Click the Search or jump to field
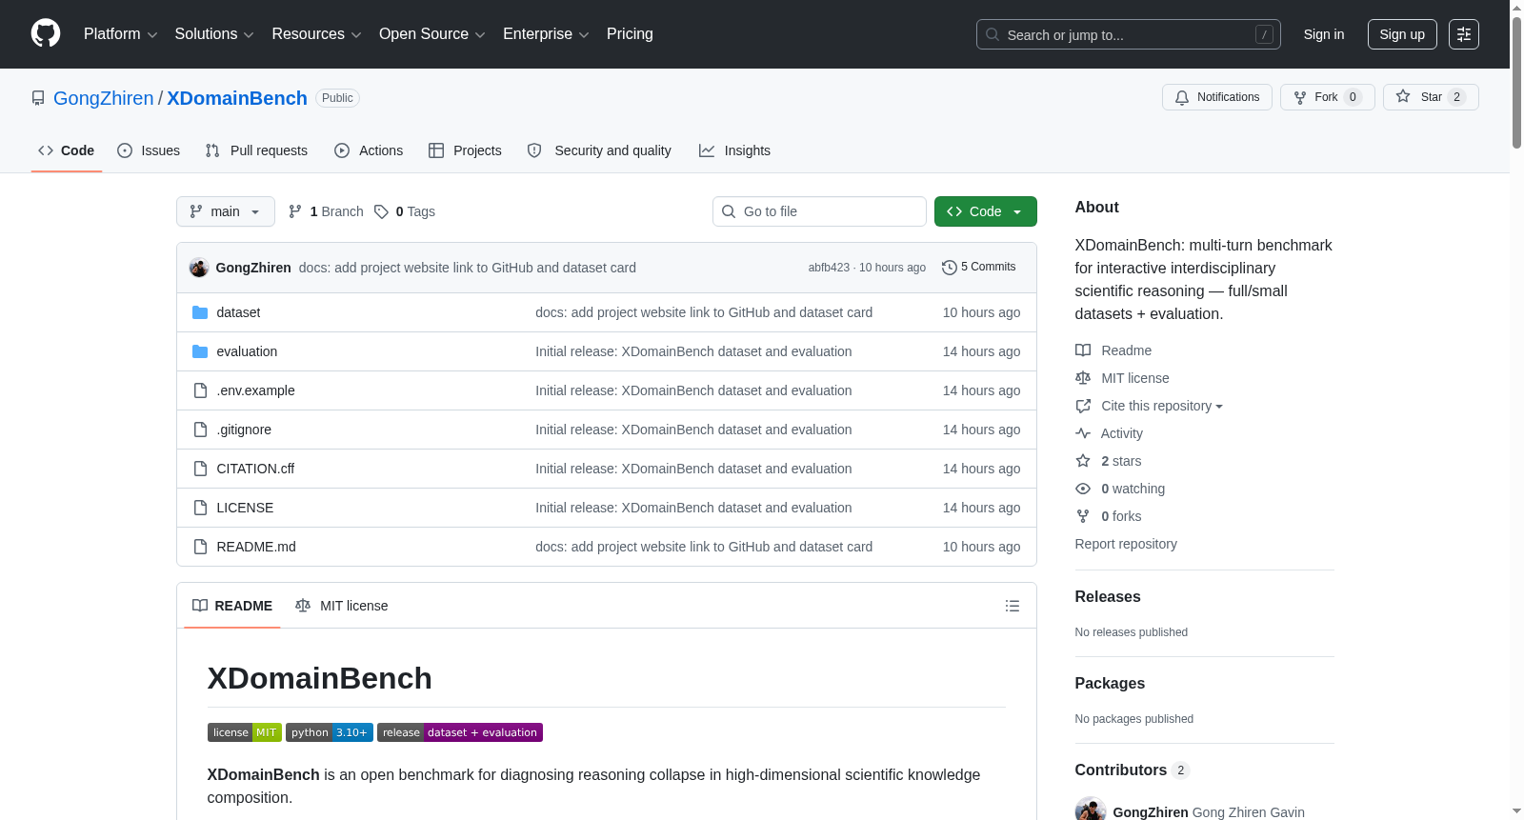Viewport: 1524px width, 820px height. 1129,34
